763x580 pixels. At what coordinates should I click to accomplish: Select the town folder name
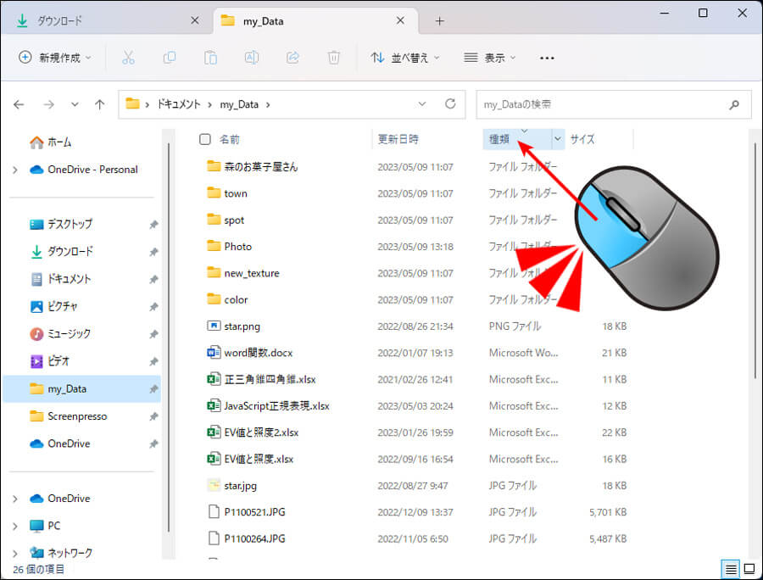236,193
